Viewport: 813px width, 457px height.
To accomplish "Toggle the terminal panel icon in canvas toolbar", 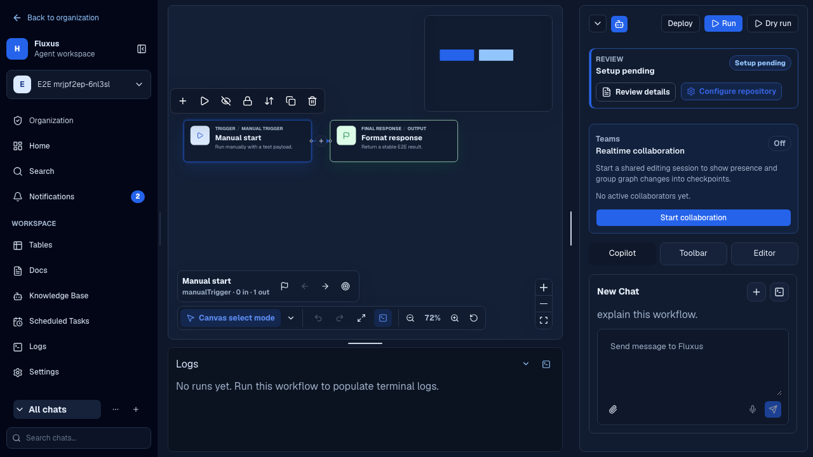I will pos(383,318).
